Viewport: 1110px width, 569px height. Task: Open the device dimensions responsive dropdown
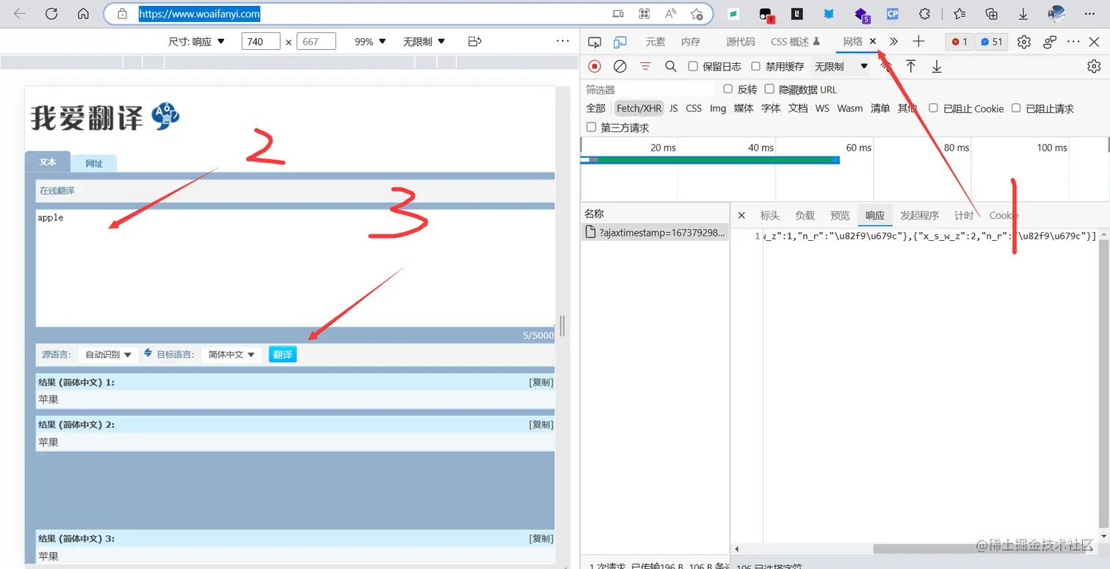tap(197, 42)
